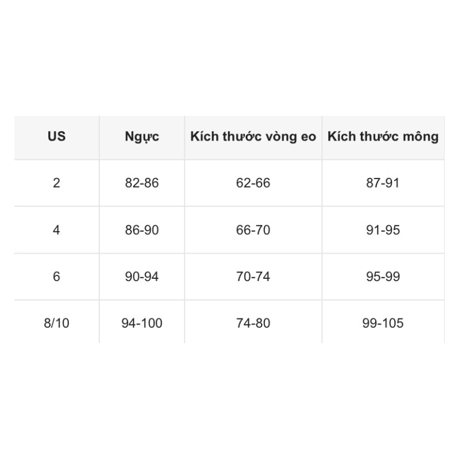This screenshot has height=459, width=459.
Task: Select US size 2 cell
Action: point(56,183)
